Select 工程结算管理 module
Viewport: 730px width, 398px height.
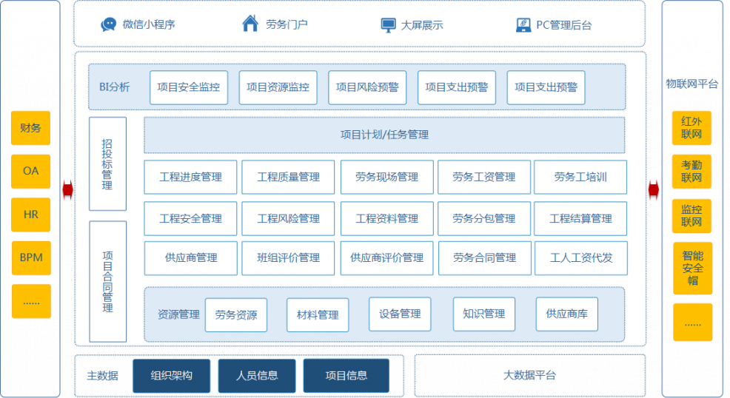coord(580,218)
